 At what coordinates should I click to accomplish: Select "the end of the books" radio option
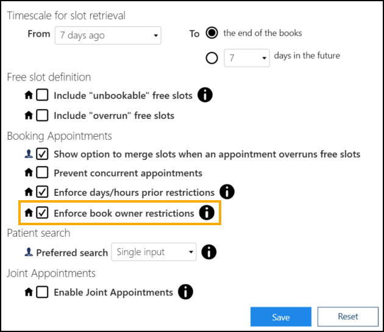coord(212,34)
